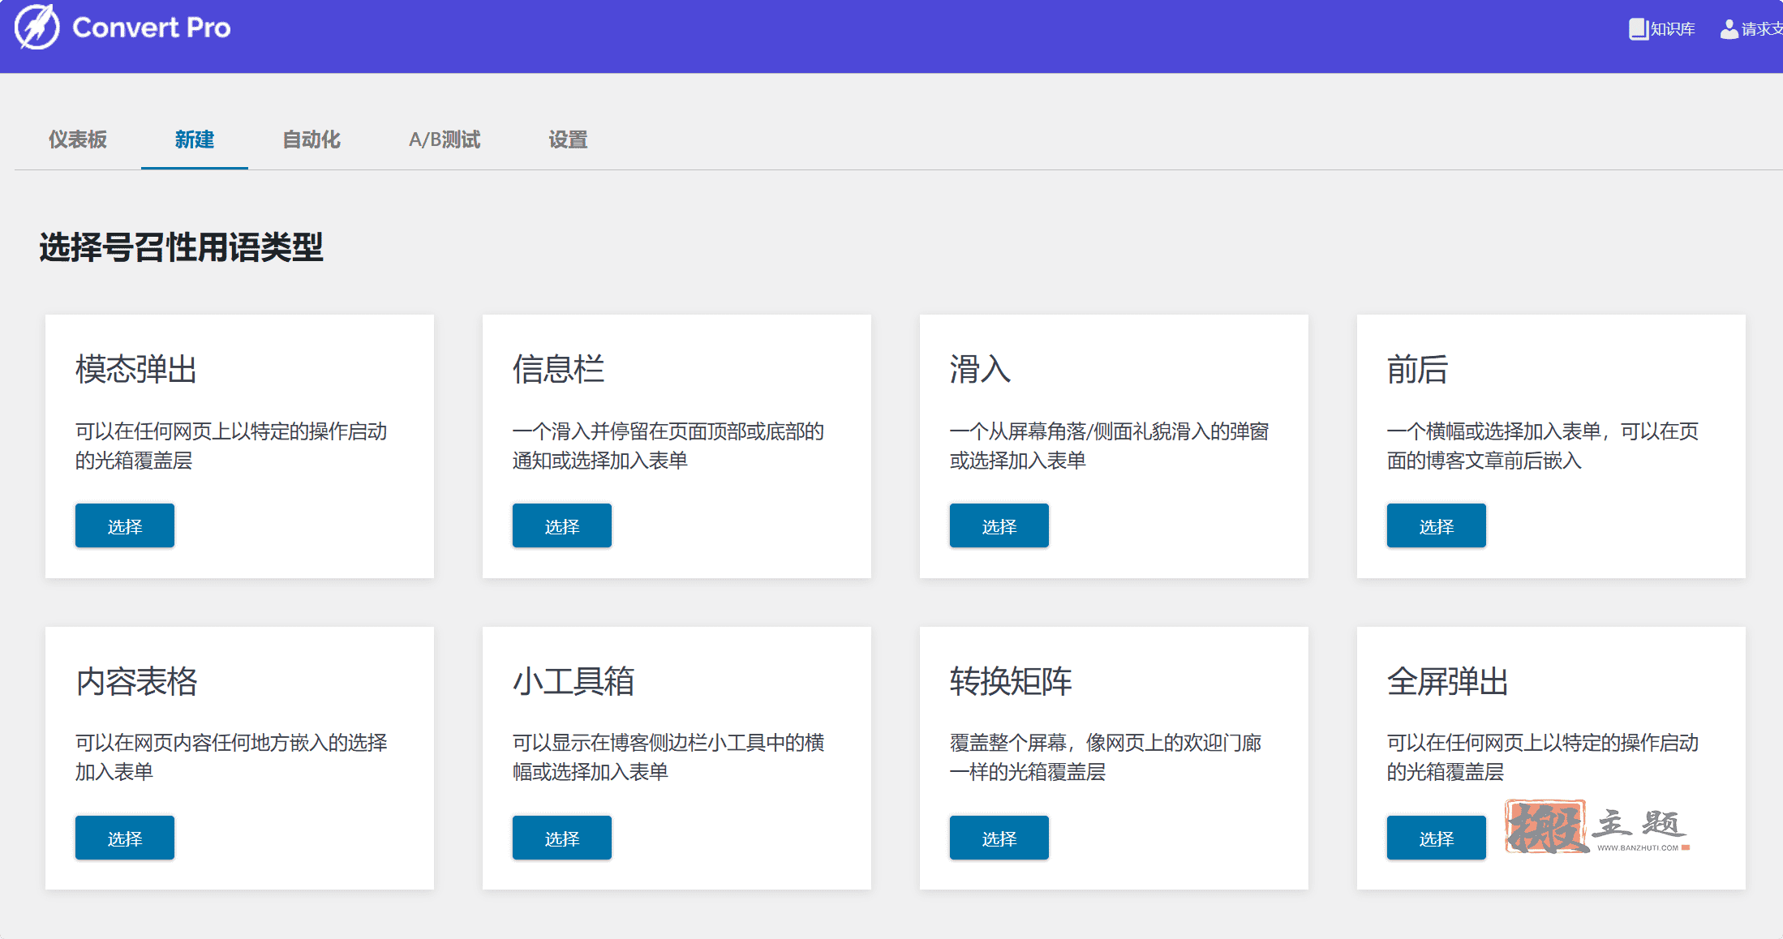Click 选择 button for 全屏弹出
1783x939 pixels.
tap(1437, 838)
